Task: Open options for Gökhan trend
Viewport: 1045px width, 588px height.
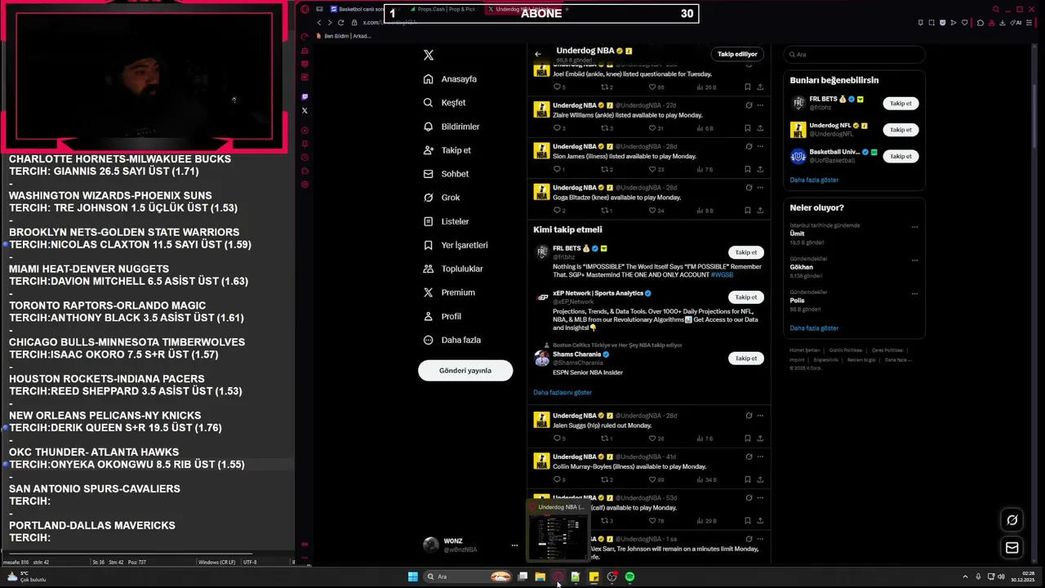Action: (914, 261)
